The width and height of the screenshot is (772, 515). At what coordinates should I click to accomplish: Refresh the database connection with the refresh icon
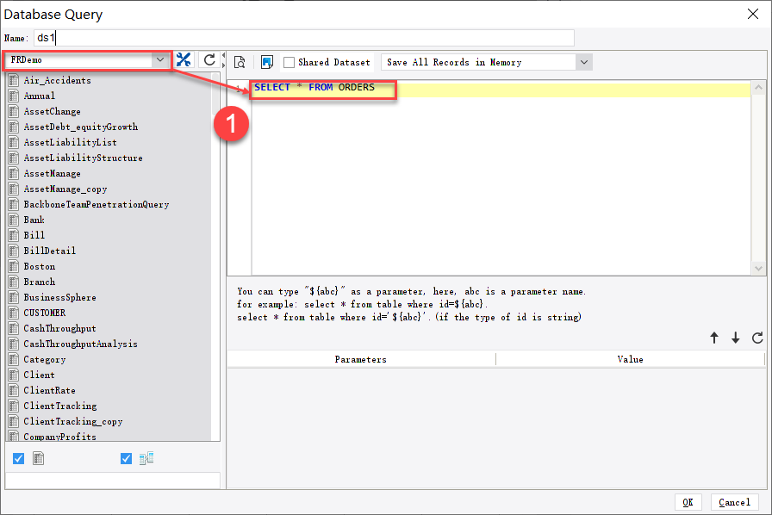209,60
